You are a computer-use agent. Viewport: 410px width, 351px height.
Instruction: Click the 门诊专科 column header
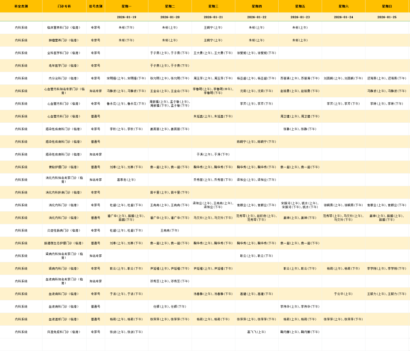click(x=64, y=6)
